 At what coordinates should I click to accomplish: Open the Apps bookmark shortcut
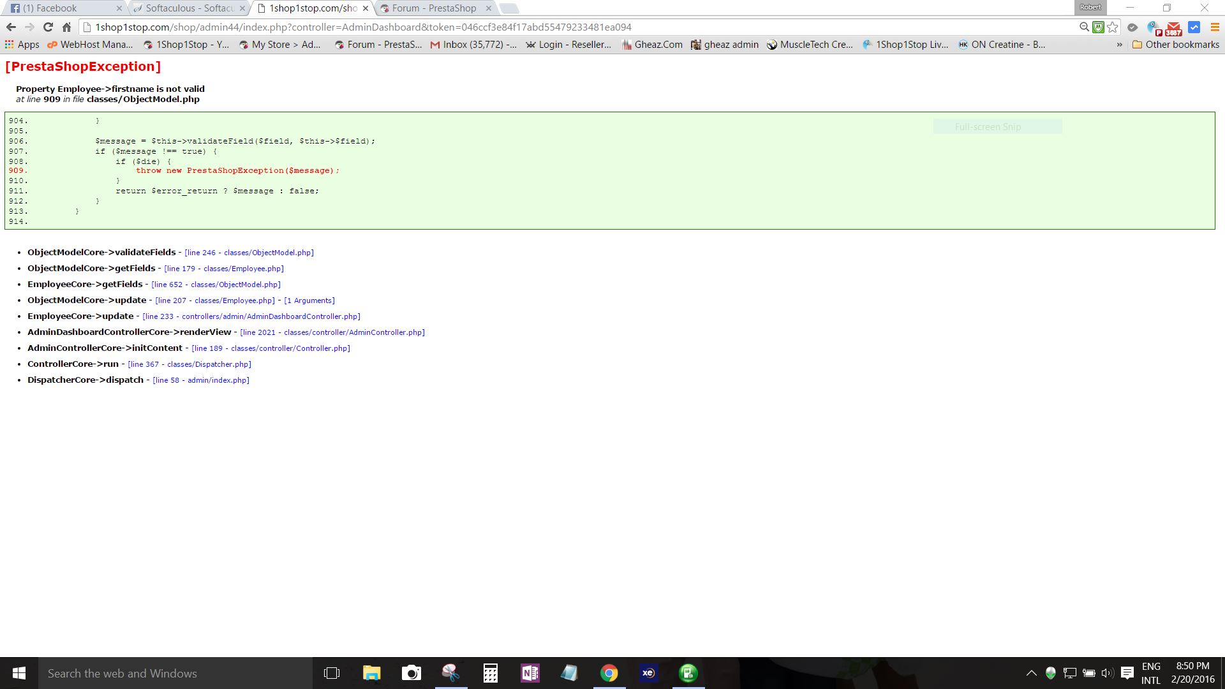[22, 45]
